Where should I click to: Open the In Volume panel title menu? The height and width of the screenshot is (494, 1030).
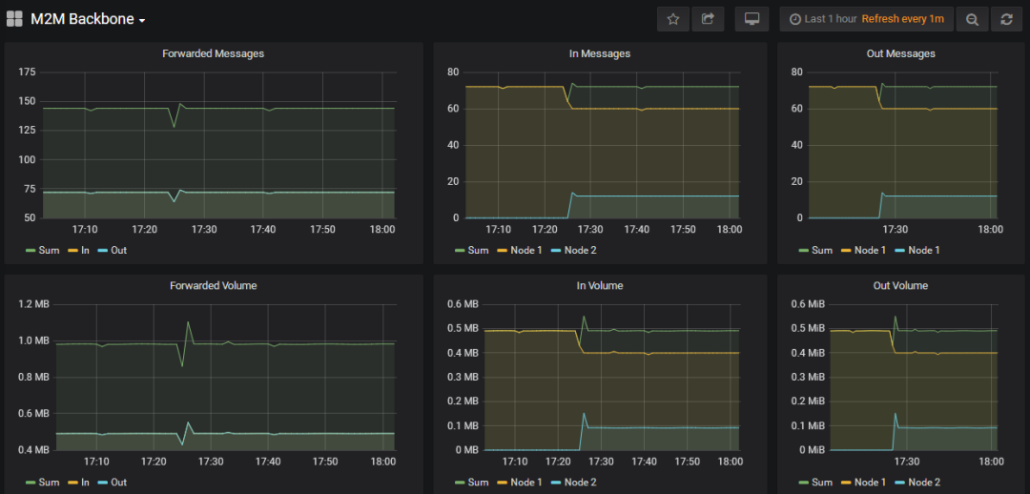pyautogui.click(x=600, y=286)
